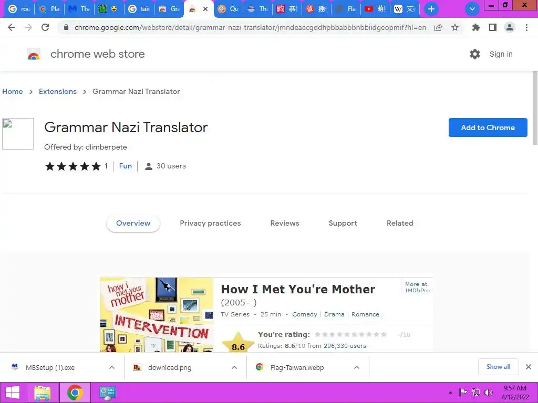The width and height of the screenshot is (538, 403).
Task: Switch to the Qu tab
Action: tap(228, 9)
